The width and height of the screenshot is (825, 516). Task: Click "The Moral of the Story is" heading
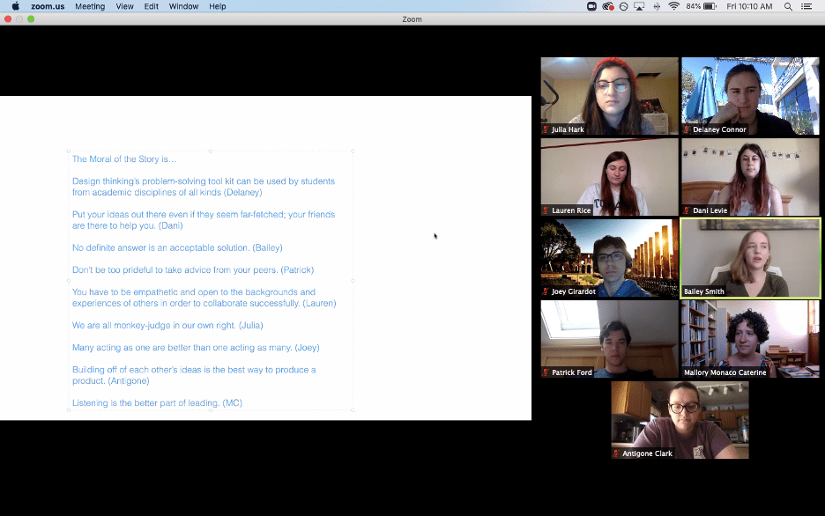click(x=124, y=159)
